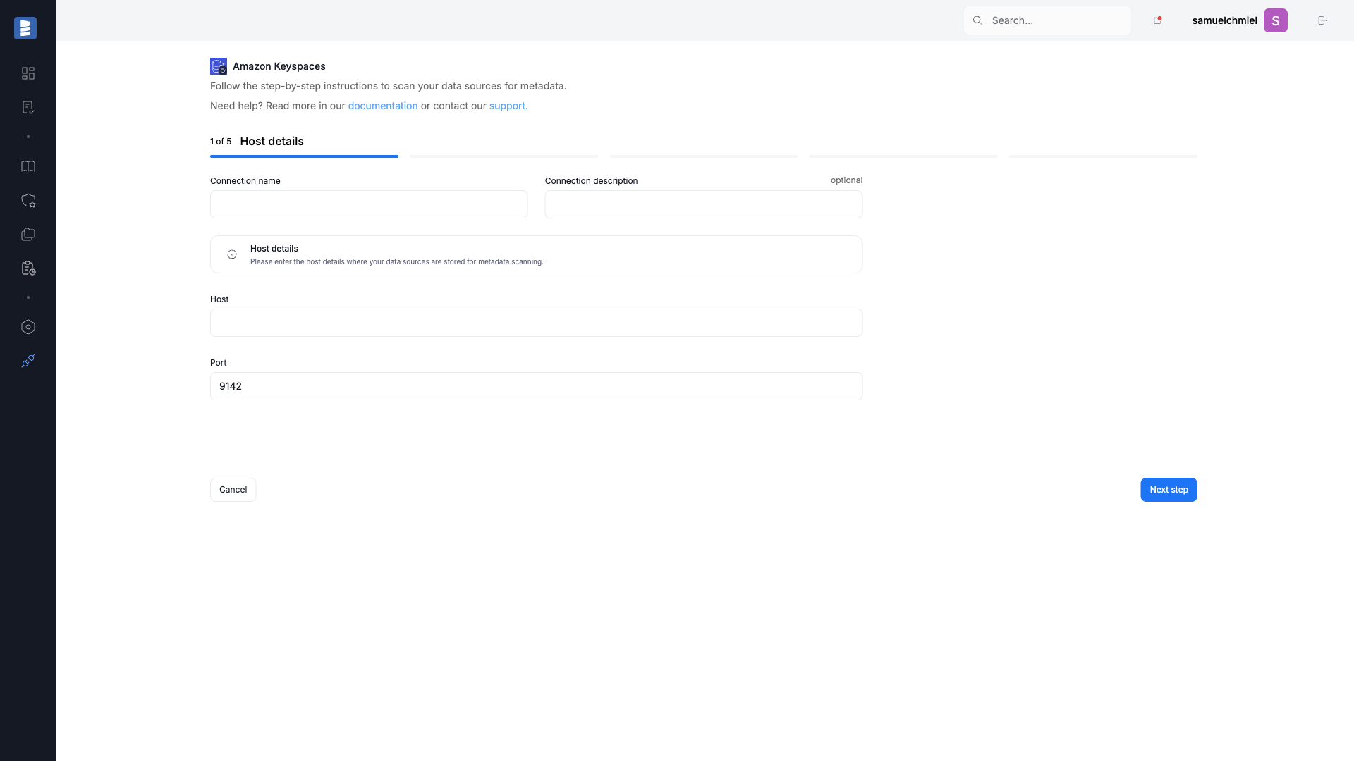
Task: Click the app logo in the sidebar
Action: click(x=25, y=28)
